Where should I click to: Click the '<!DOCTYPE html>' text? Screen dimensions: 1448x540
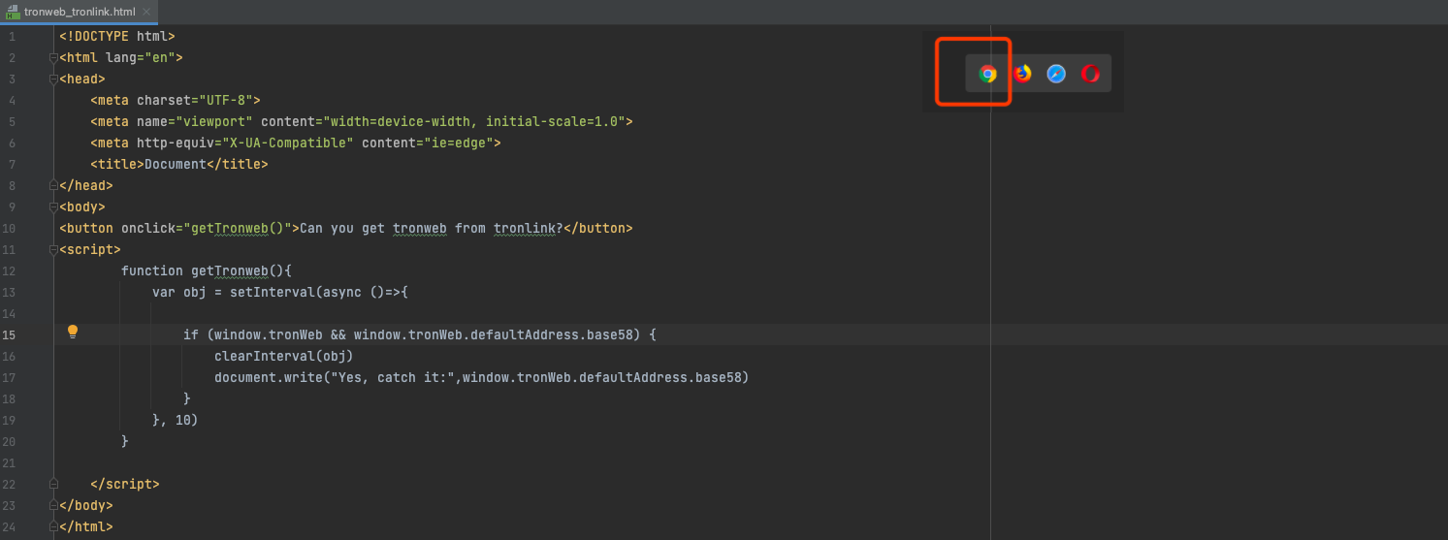pos(117,36)
